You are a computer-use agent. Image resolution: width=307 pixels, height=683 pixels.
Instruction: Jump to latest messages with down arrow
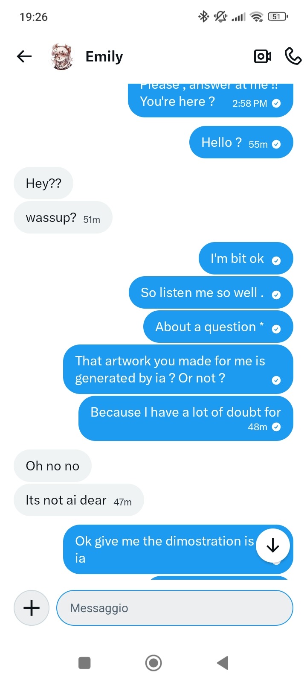click(x=273, y=546)
